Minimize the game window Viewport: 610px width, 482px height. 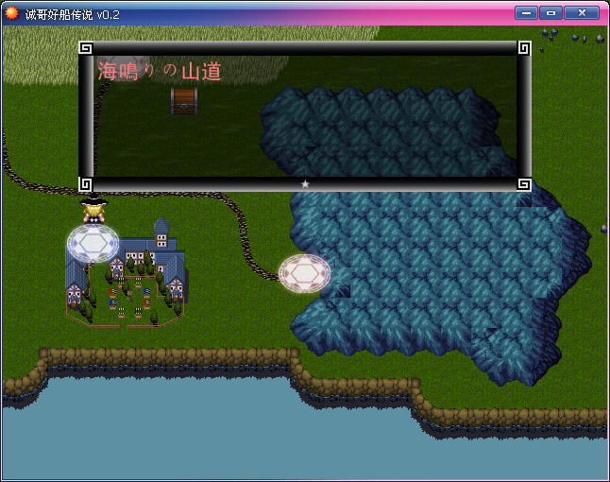(x=526, y=13)
